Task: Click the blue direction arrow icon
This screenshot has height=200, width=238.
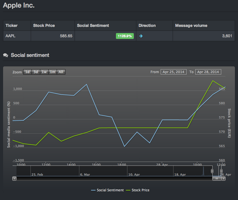Action: 141,36
